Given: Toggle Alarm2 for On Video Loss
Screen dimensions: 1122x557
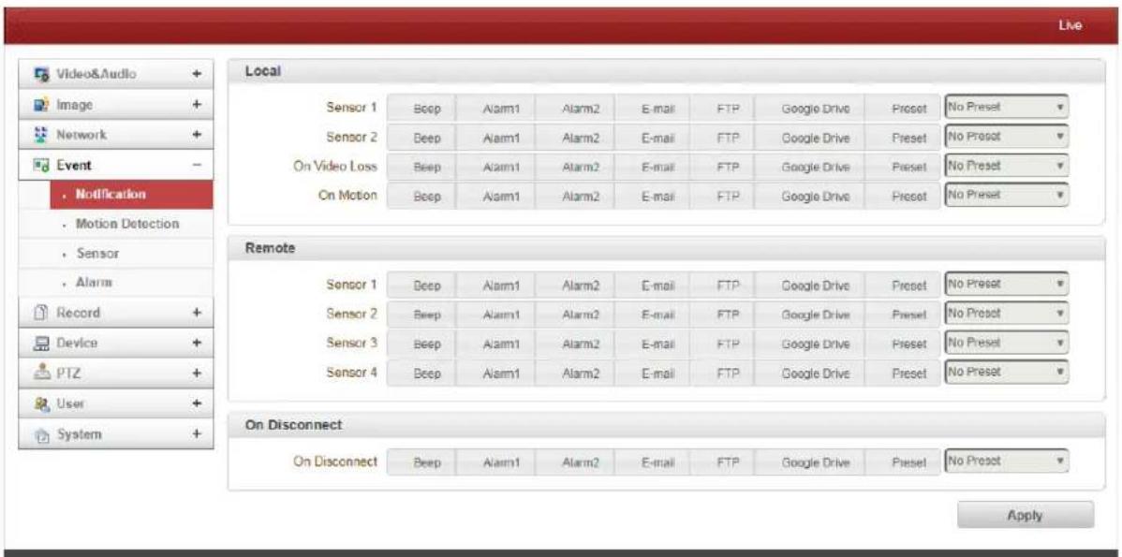Looking at the screenshot, I should pyautogui.click(x=575, y=167).
